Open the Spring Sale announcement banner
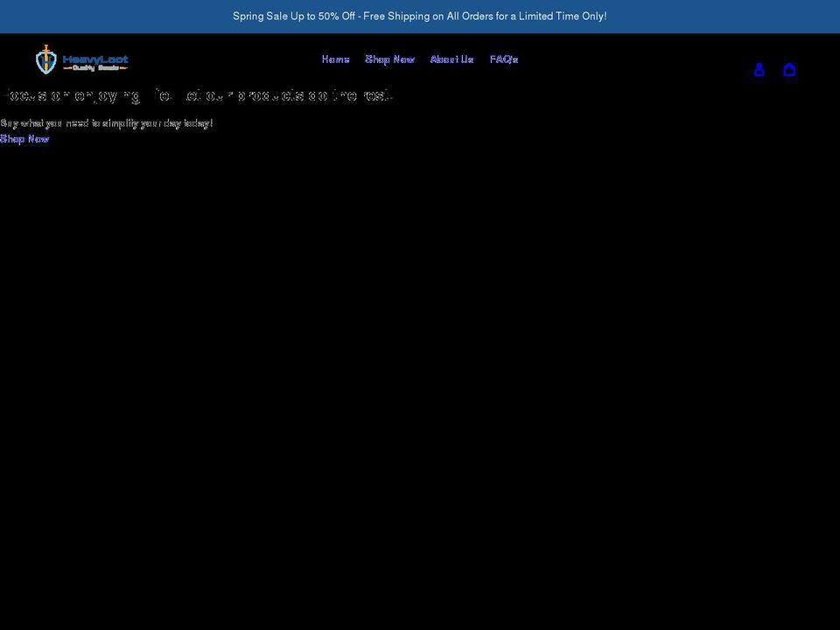 pos(420,16)
